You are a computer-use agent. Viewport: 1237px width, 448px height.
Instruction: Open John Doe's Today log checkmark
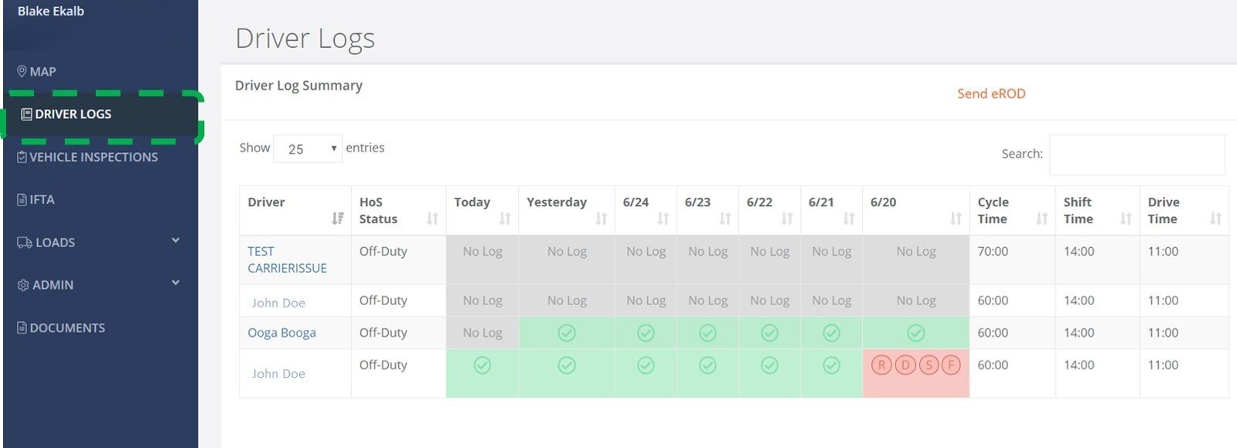pos(482,365)
